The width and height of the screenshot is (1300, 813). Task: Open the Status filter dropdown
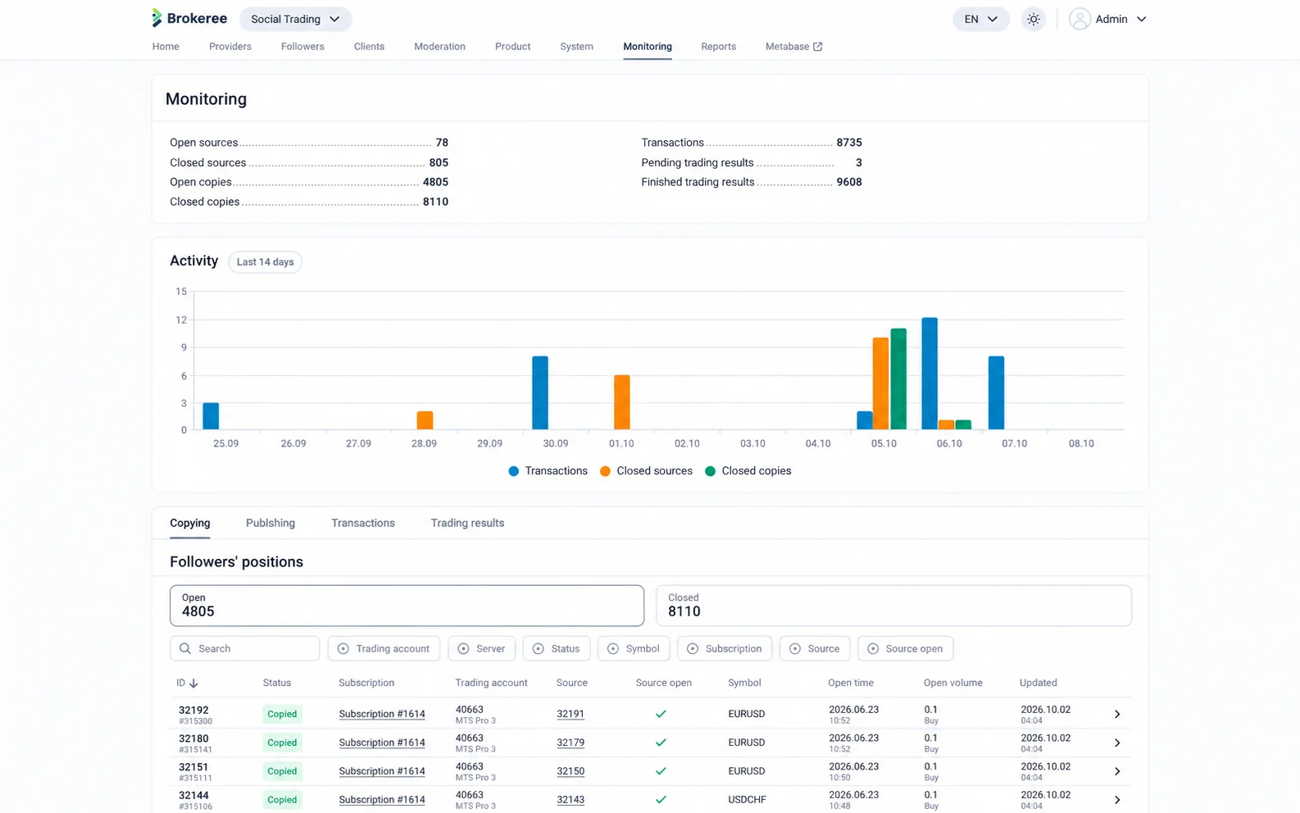[x=557, y=648]
